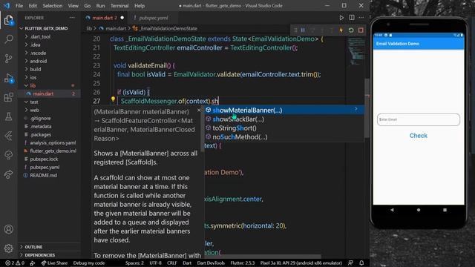Select the main.dart editor tab

point(105,18)
